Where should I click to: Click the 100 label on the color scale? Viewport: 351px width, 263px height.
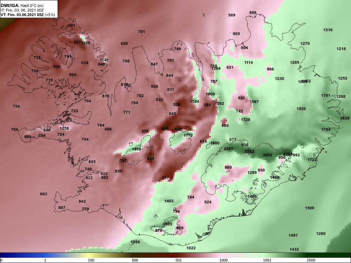pyautogui.click(x=91, y=260)
